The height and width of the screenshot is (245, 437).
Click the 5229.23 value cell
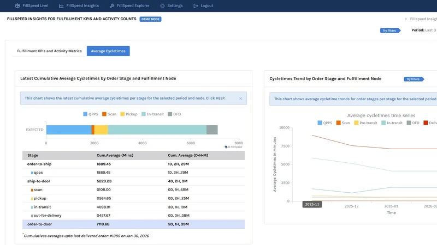click(104, 181)
